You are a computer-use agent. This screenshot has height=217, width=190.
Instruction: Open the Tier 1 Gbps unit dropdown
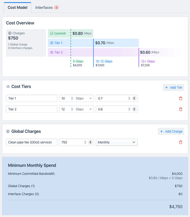tap(84, 98)
